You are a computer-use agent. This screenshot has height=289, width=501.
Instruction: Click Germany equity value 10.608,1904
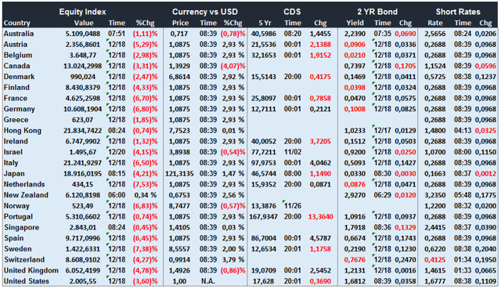click(82, 109)
